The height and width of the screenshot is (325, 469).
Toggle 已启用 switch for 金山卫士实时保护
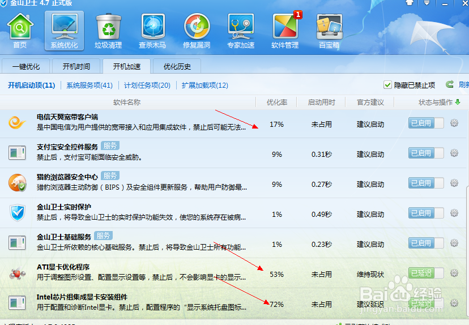click(426, 213)
